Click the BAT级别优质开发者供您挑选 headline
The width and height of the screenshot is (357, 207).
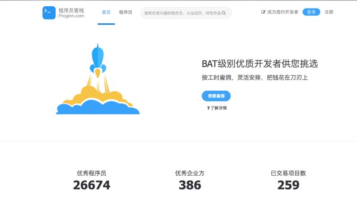260,63
